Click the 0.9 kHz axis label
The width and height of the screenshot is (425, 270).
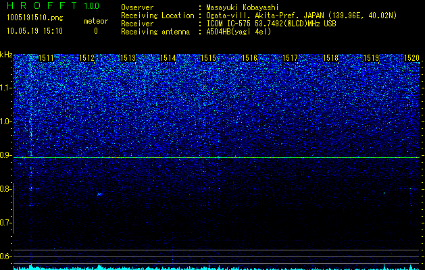tap(5, 155)
